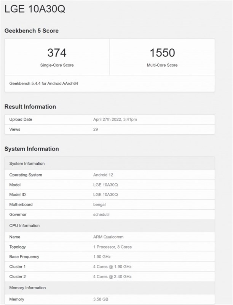233x305 pixels.
Task: Click the Android 12 operating system value
Action: click(x=103, y=175)
